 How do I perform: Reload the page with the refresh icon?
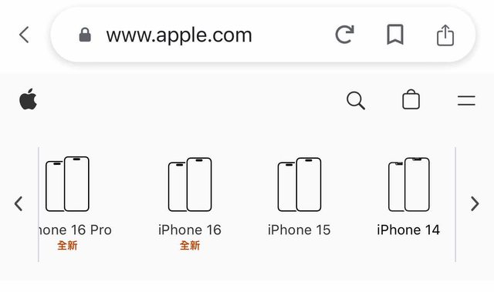(x=345, y=34)
